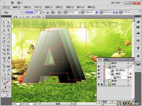This screenshot has height=106, width=142.
Task: Hide the <复合路径> sublayer eye
Action: (99, 70)
